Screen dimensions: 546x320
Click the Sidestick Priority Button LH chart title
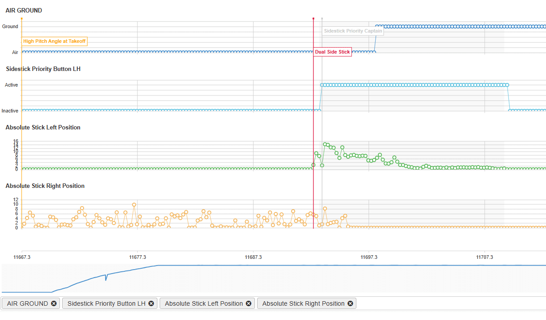click(43, 69)
